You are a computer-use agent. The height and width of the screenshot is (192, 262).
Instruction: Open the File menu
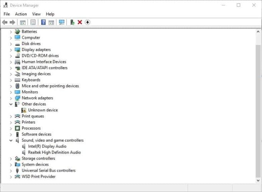point(7,14)
